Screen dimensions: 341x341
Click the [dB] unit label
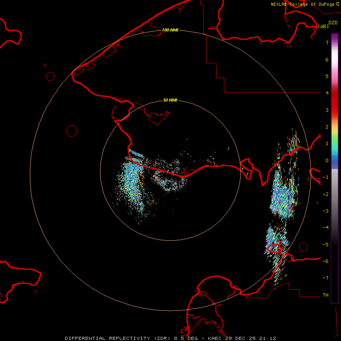(323, 26)
